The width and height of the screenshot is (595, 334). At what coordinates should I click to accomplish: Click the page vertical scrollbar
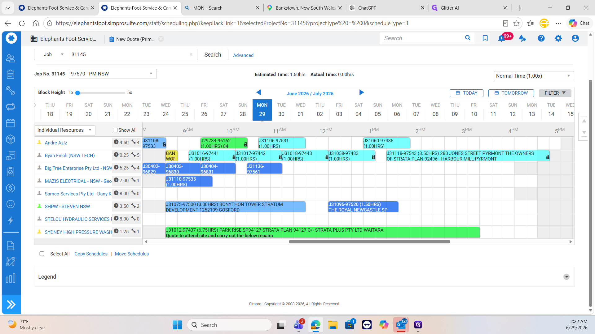click(x=590, y=193)
